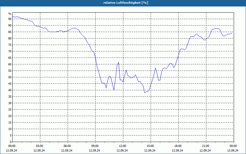Click the y-axis label '15'

coord(10,122)
